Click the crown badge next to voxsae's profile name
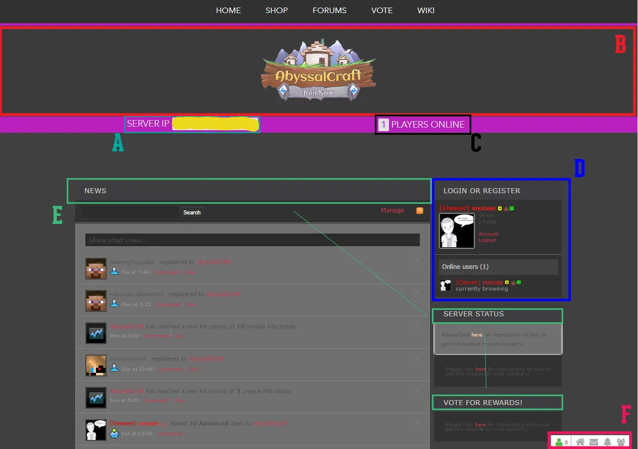The width and height of the screenshot is (638, 449). pyautogui.click(x=506, y=208)
